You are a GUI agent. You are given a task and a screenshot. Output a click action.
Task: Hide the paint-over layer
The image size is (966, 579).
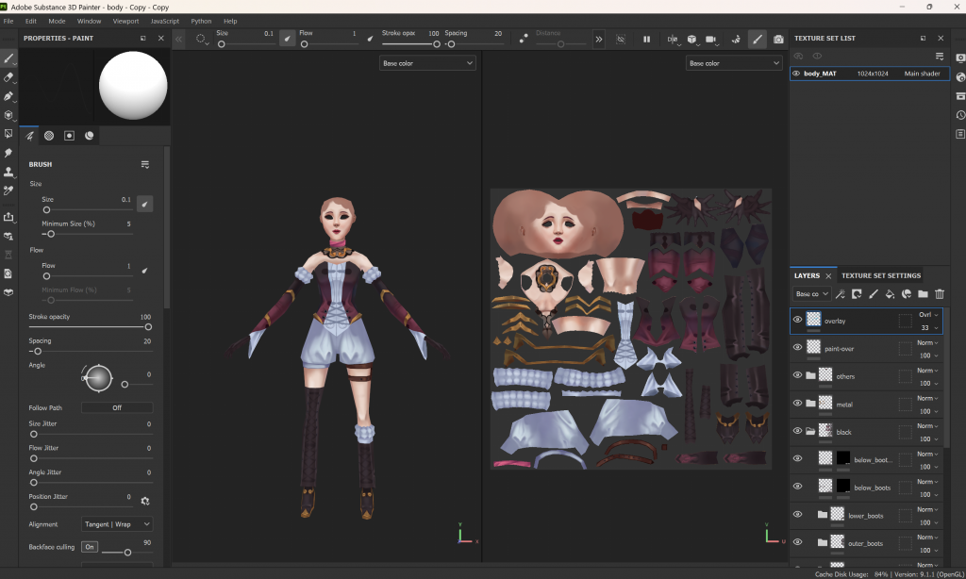pos(797,347)
